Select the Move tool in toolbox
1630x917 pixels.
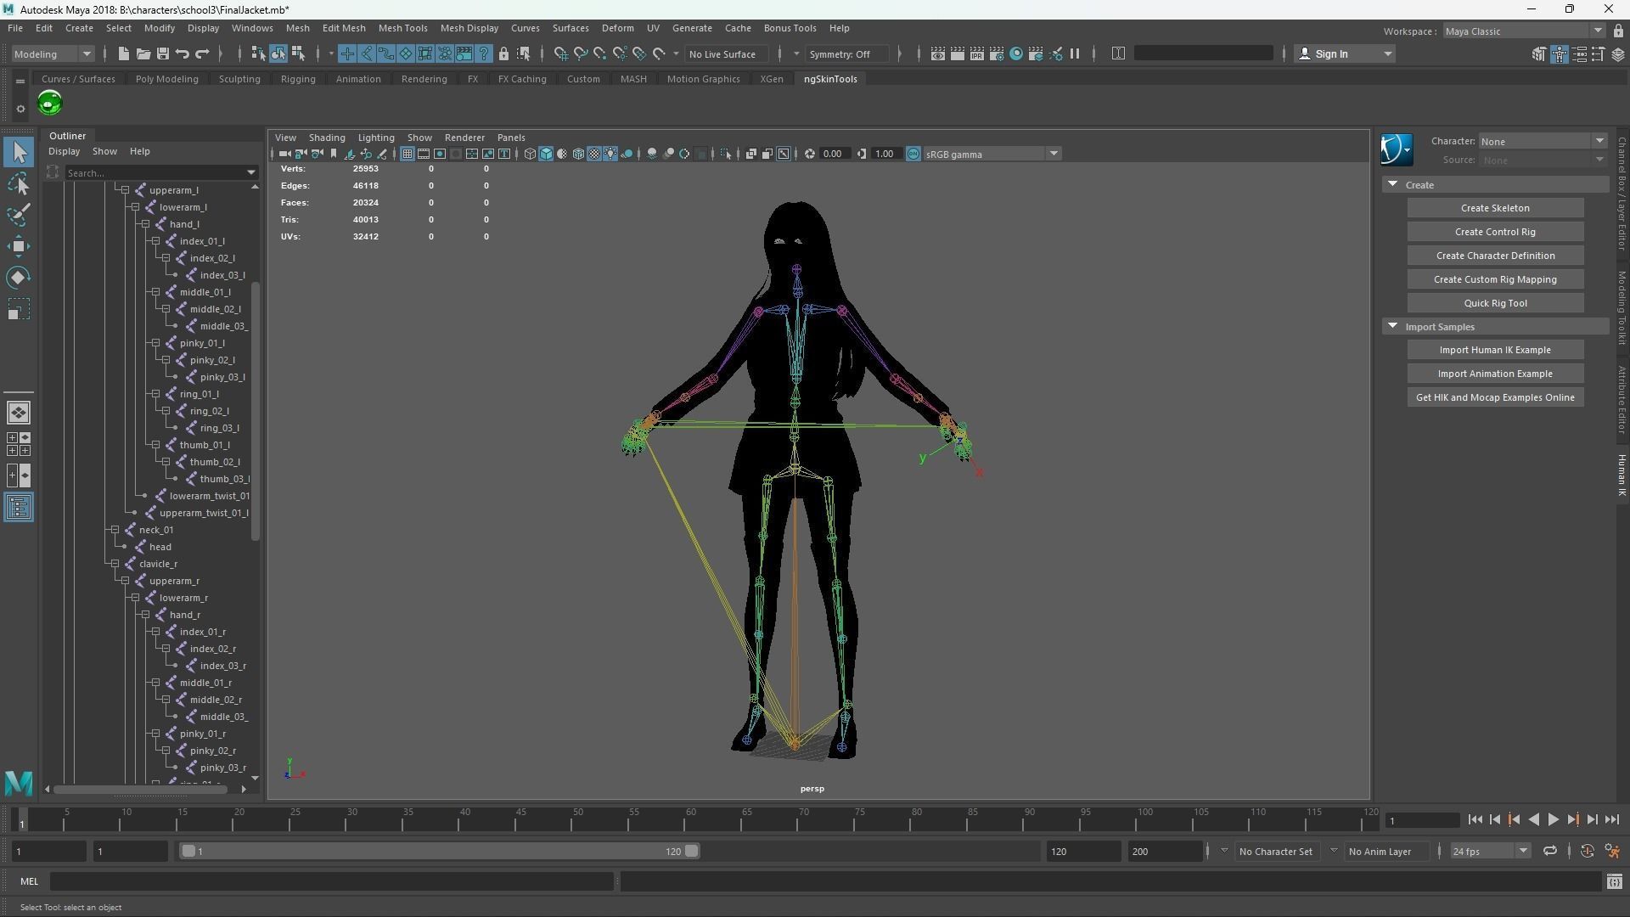19,246
